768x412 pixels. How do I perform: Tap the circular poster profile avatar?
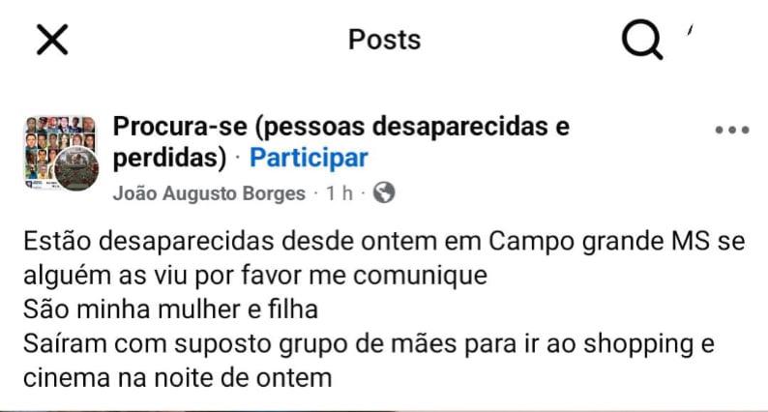coord(77,168)
